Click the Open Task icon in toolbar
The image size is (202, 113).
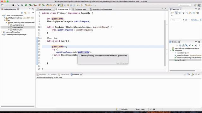click(50, 5)
